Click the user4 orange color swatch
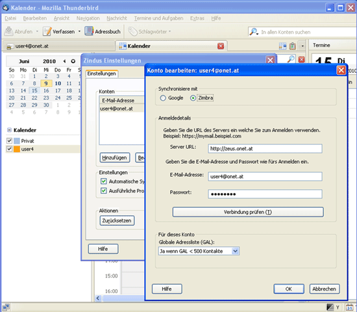357x312 pixels. coord(17,149)
